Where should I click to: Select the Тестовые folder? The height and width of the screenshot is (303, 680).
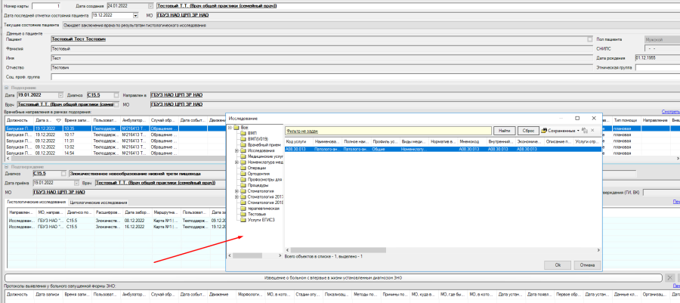253,214
